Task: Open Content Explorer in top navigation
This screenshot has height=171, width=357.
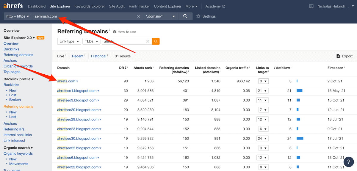Action: coord(167,6)
